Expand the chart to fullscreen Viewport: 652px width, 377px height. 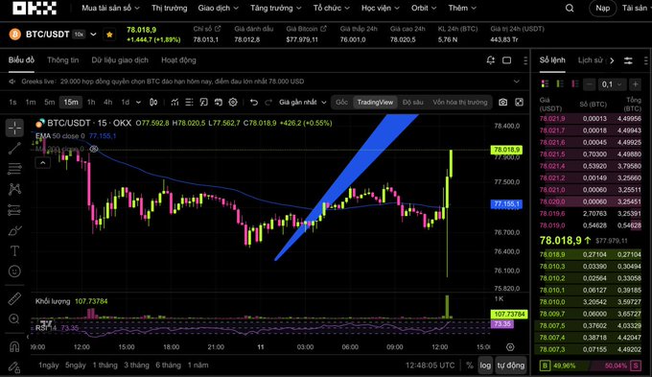click(520, 102)
